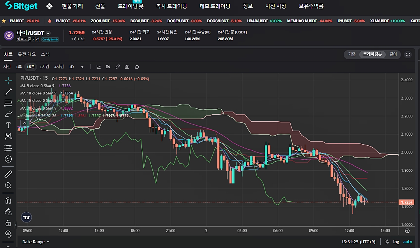Image resolution: width=420 pixels, height=248 pixels.
Task: Open HBAR/USDT in the ticker bar
Action: pos(264,21)
